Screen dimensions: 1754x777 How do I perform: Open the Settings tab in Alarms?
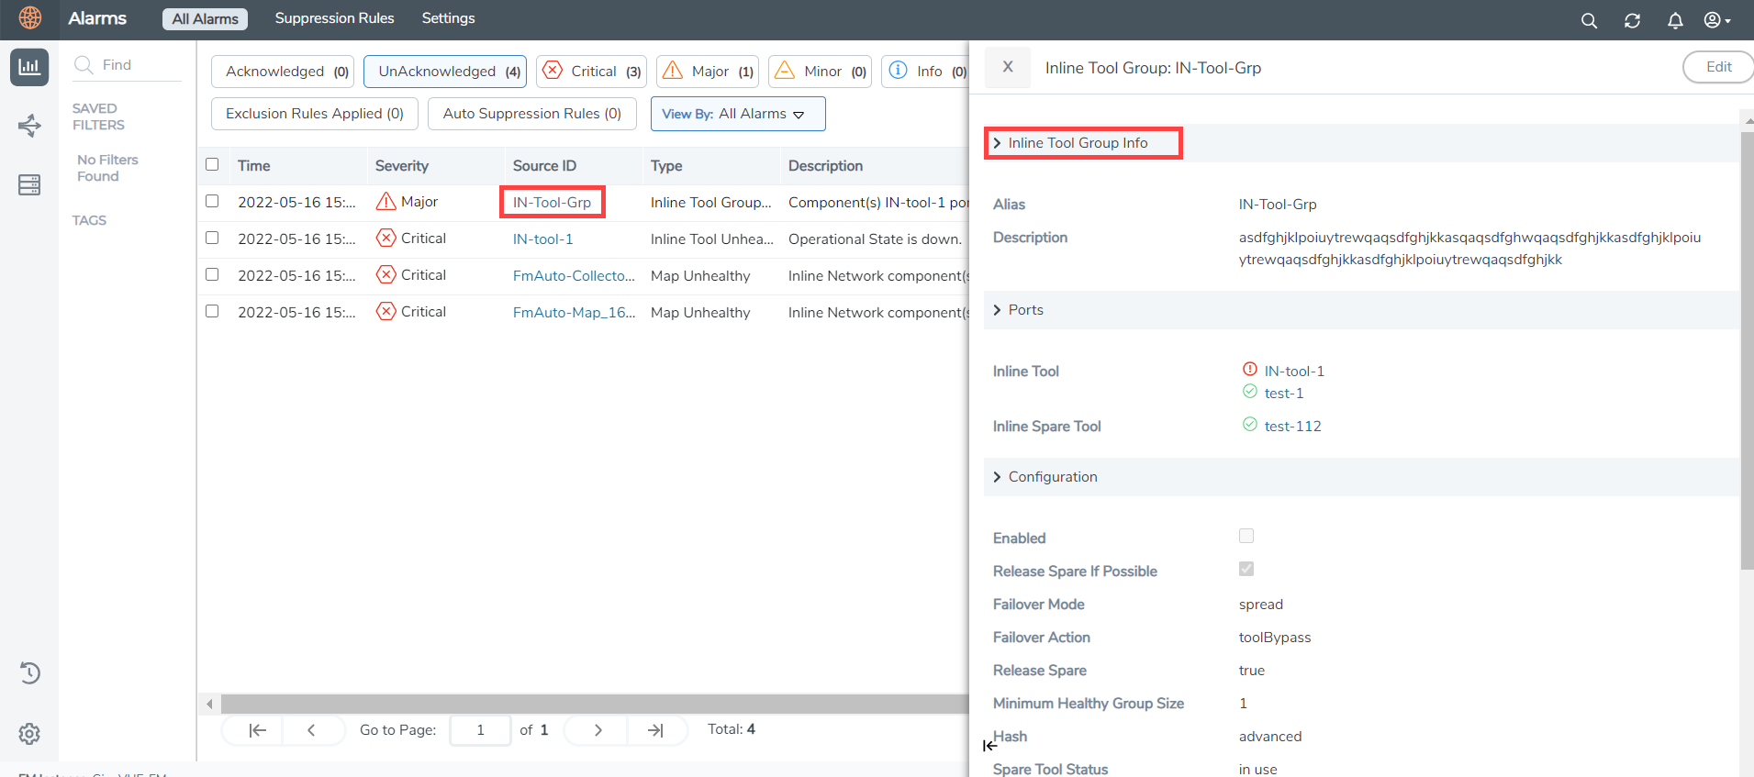click(448, 18)
